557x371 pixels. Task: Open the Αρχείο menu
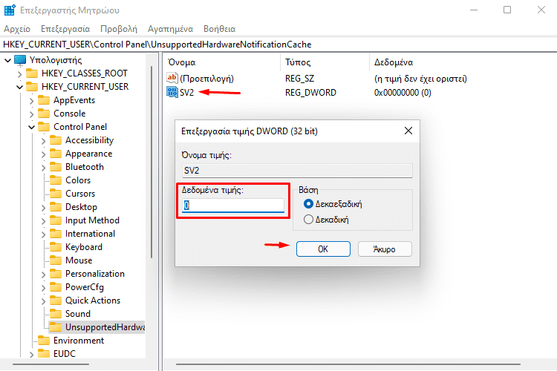[17, 29]
